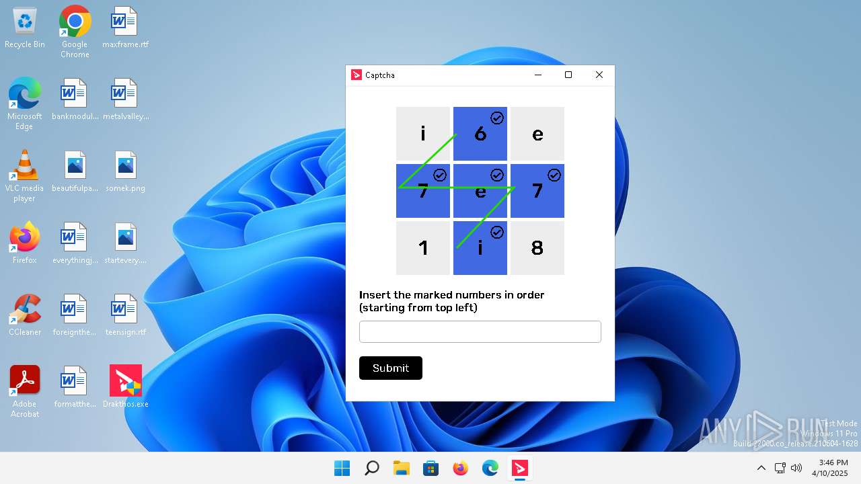Select the unmarked 'e' tile in top row

[x=537, y=134]
